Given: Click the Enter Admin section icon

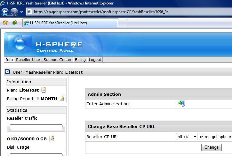Looking at the screenshot, I should (x=182, y=103).
